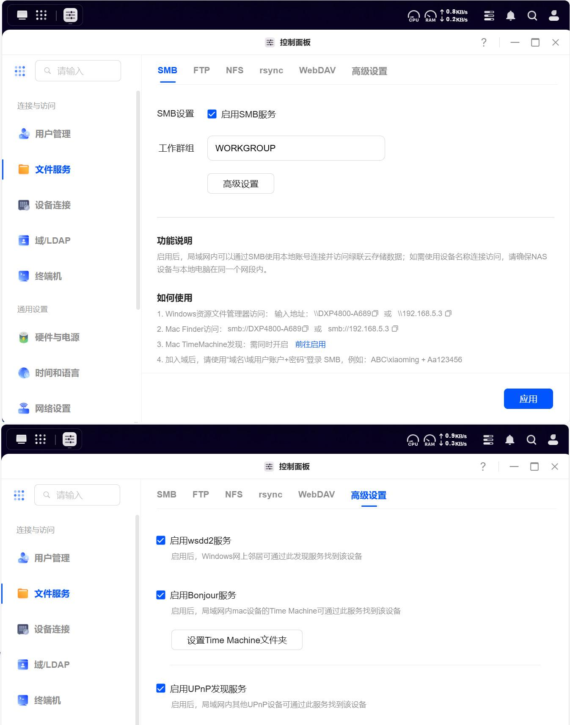Toggle the 启用SMB服务 checkbox
Screen dimensions: 570x725
(x=212, y=114)
